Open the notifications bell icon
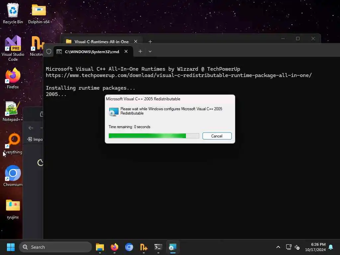 click(x=331, y=247)
